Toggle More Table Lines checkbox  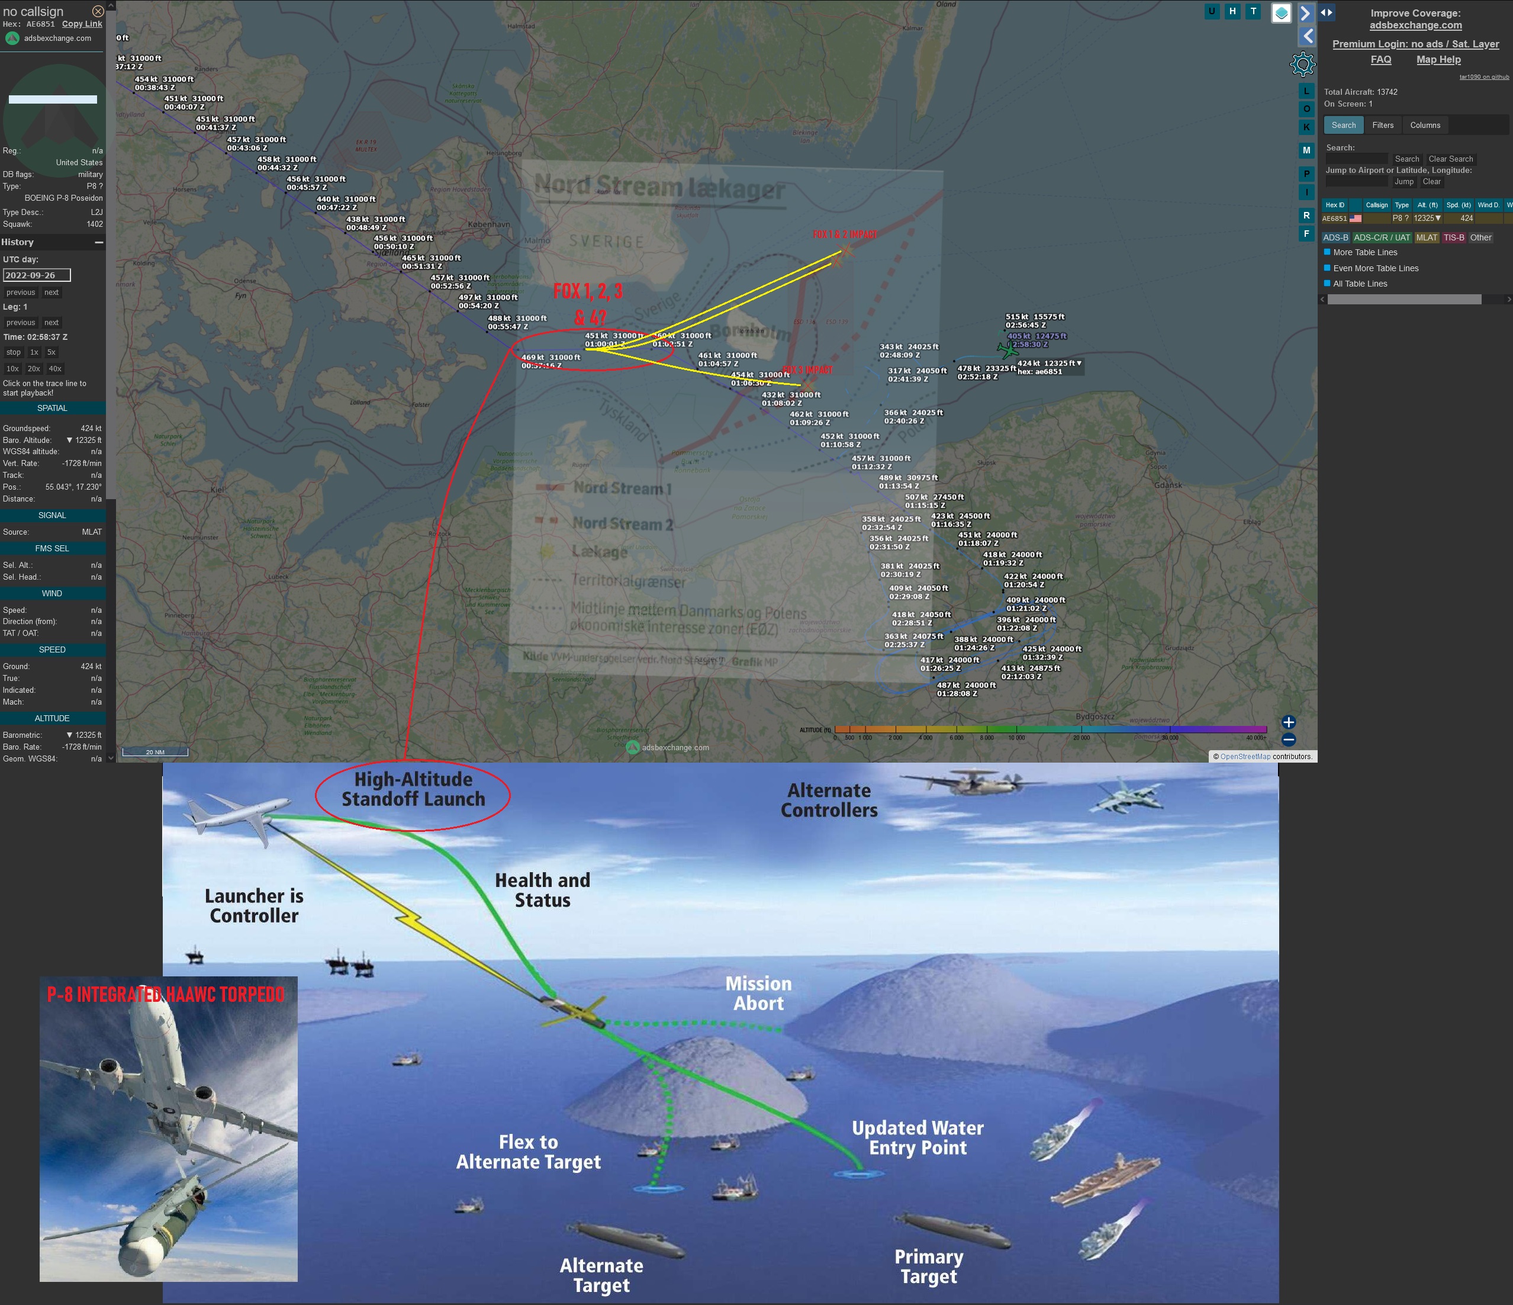pyautogui.click(x=1327, y=252)
